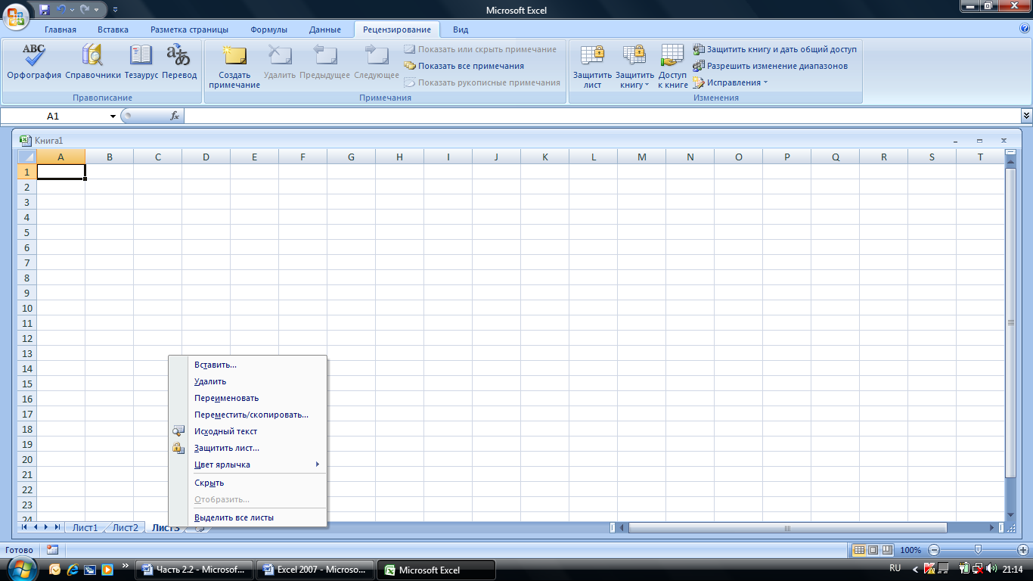
Task: Click the RU language indicator
Action: coord(895,568)
